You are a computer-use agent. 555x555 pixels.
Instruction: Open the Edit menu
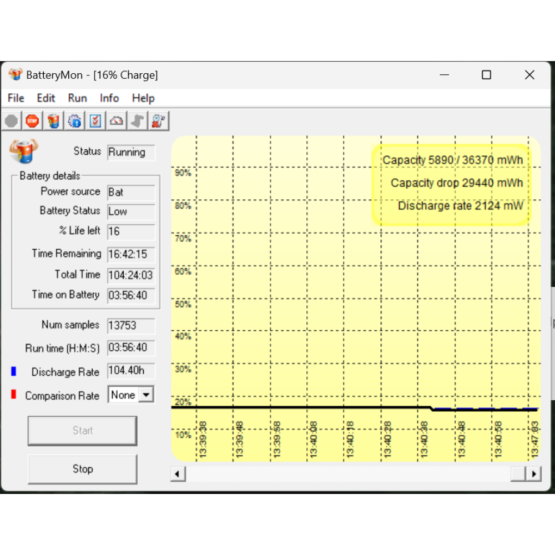point(46,98)
